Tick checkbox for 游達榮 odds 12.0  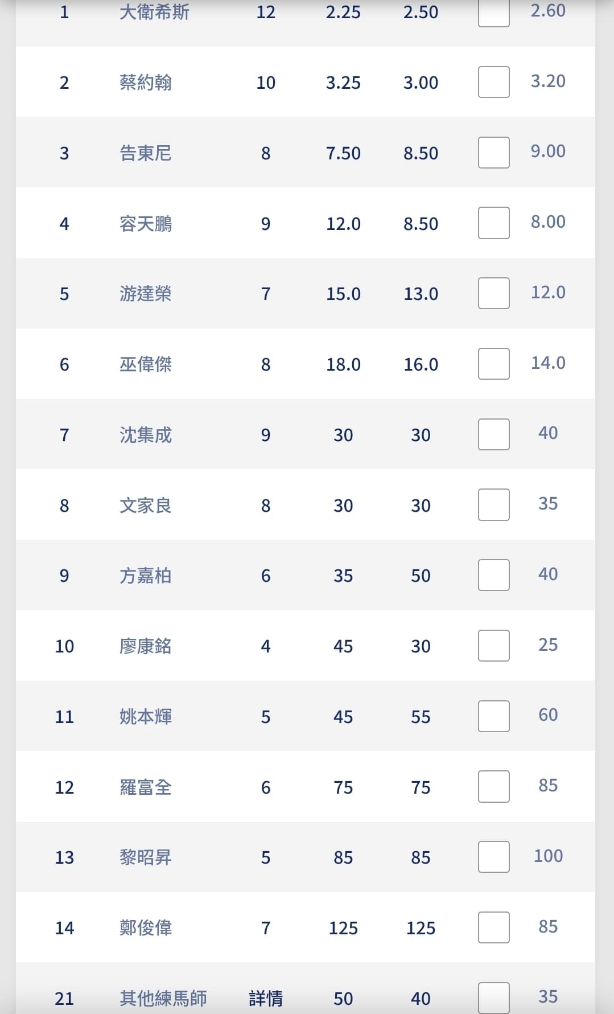(x=493, y=293)
